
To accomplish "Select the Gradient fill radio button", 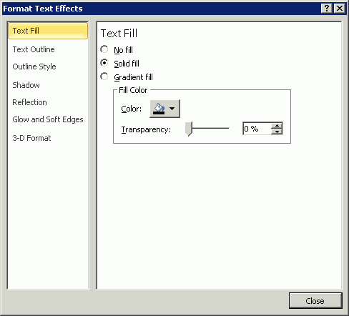I will pyautogui.click(x=104, y=76).
